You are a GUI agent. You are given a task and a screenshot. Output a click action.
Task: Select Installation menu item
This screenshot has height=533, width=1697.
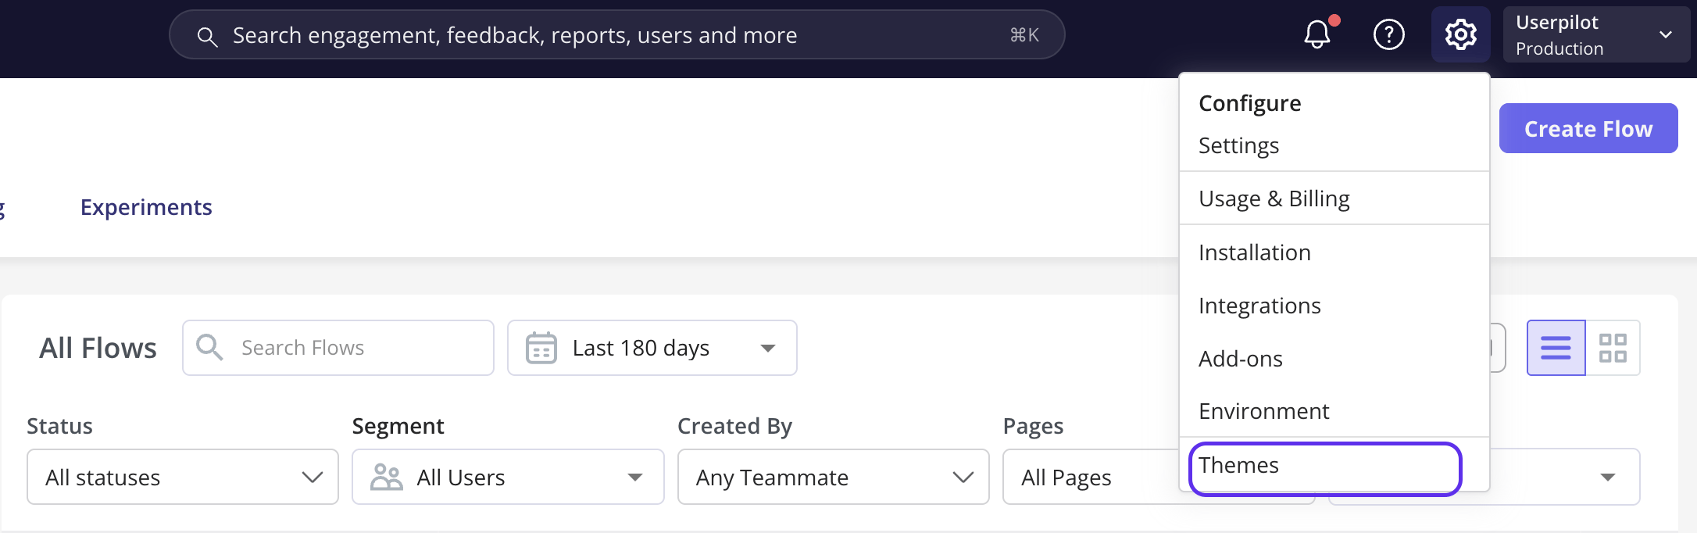pos(1334,252)
